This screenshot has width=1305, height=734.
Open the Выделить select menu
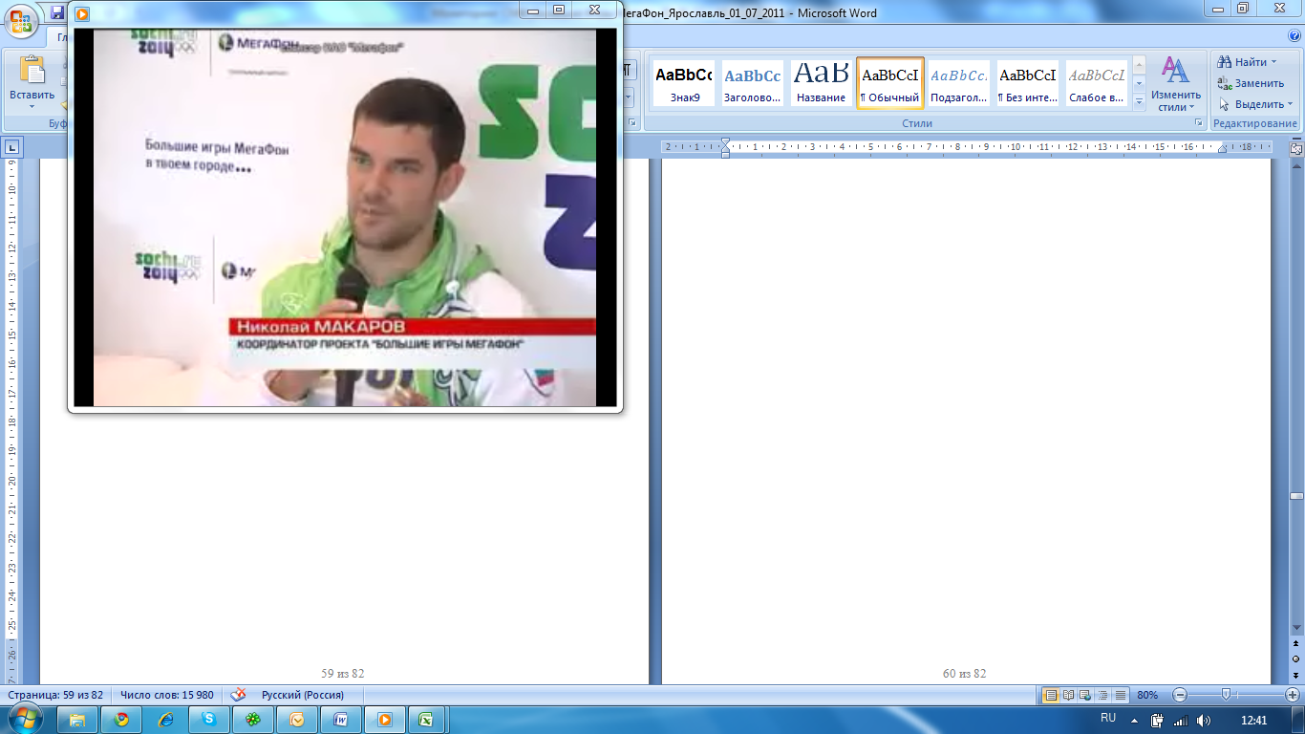1255,104
